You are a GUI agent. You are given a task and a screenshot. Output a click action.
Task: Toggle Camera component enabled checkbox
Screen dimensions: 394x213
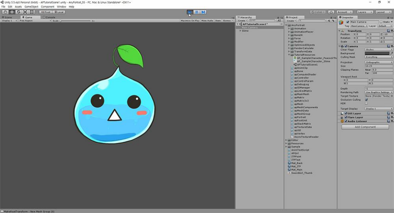pos(346,46)
